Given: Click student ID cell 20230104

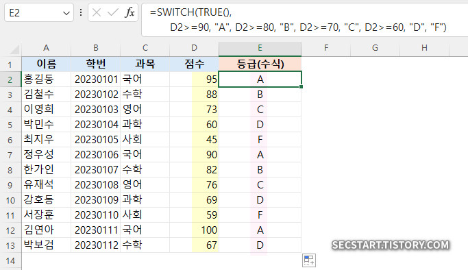Looking at the screenshot, I should point(95,125).
